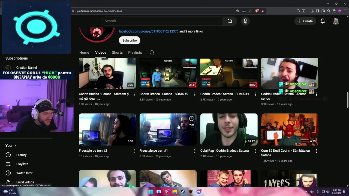The image size is (349, 196).
Task: Toggle the browser sidebar panel icon
Action: pyautogui.click(x=318, y=11)
